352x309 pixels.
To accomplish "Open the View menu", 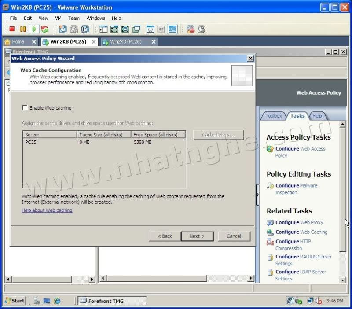I will [x=43, y=18].
